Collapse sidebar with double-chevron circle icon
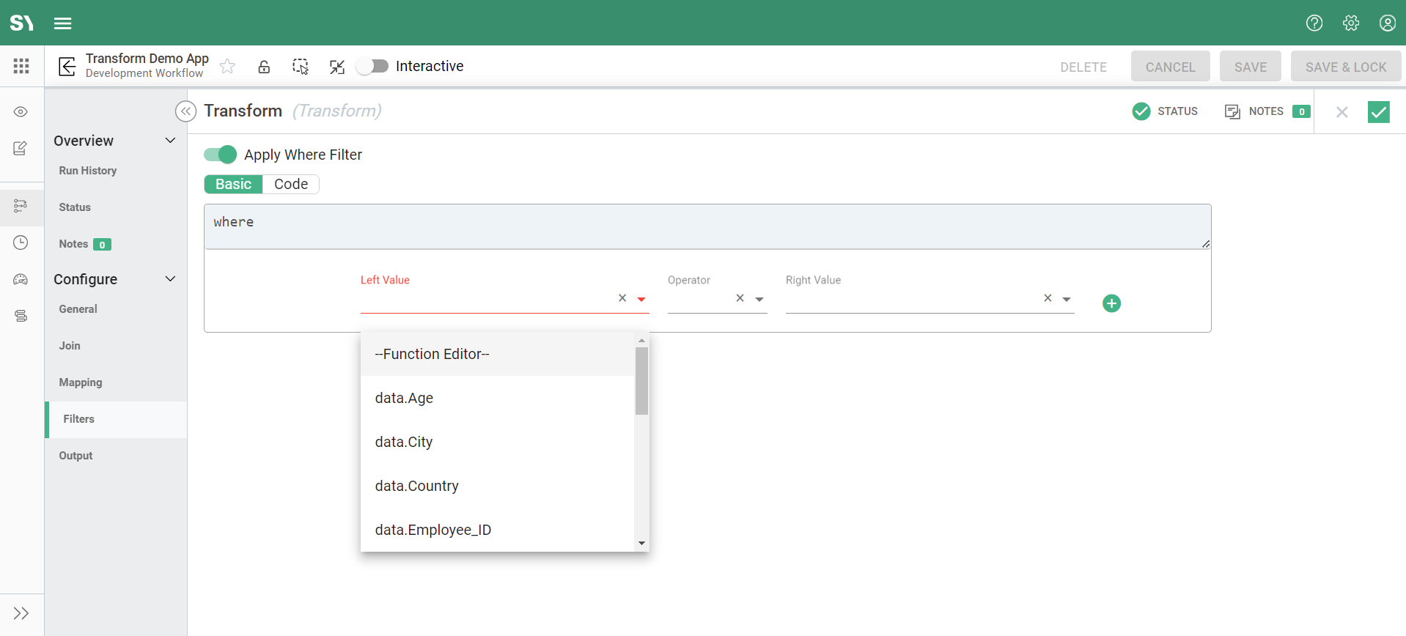 click(185, 111)
